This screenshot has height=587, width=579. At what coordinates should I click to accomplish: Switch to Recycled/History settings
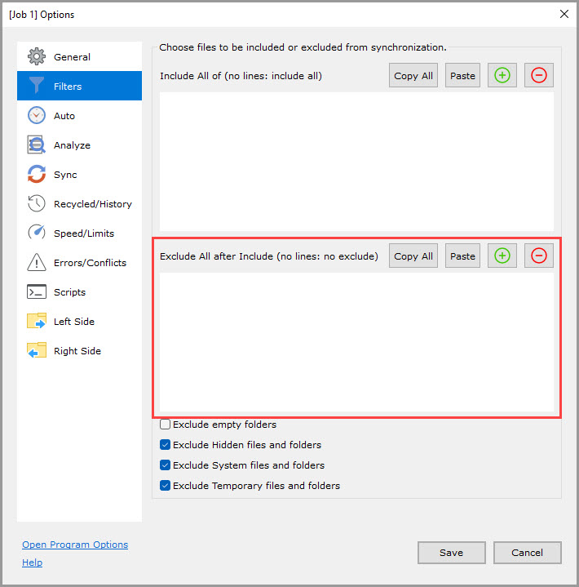click(x=92, y=204)
